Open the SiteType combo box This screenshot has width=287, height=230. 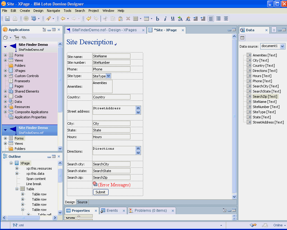click(109, 76)
